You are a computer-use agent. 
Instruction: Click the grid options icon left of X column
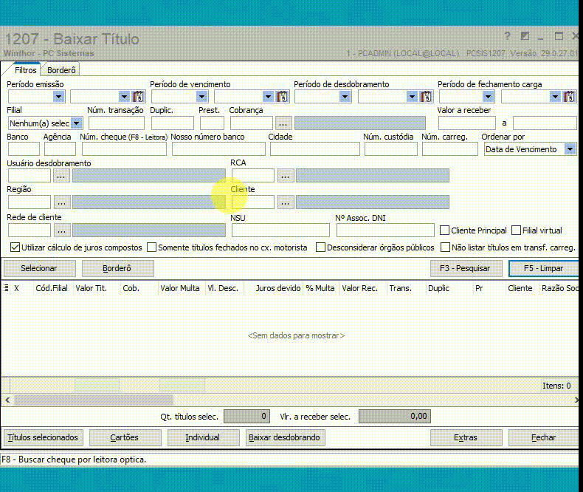point(6,288)
